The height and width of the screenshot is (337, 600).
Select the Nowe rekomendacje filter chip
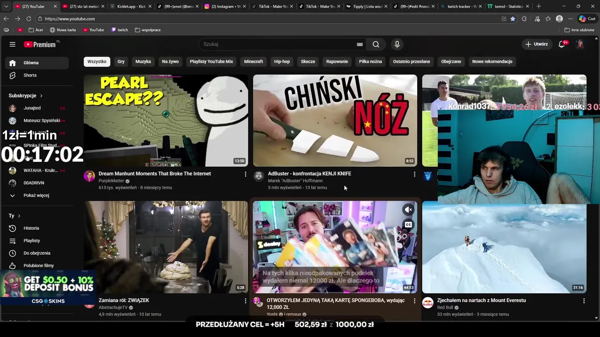(x=492, y=62)
